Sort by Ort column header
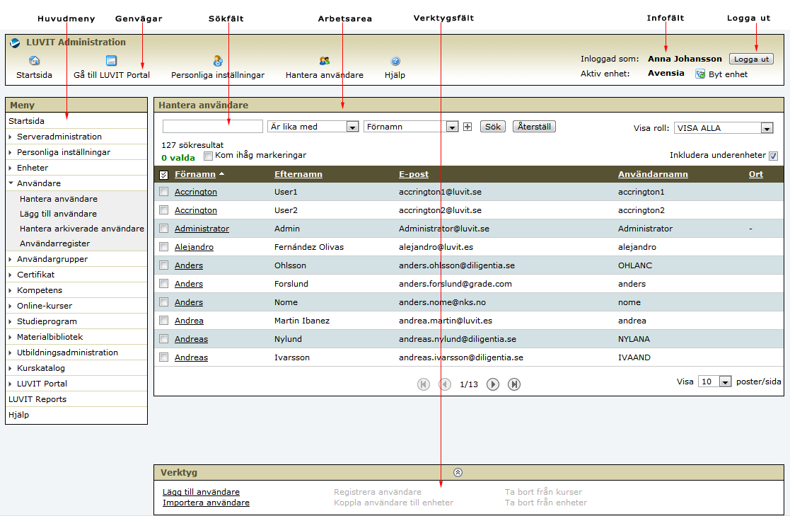The height and width of the screenshot is (516, 790). pos(756,174)
